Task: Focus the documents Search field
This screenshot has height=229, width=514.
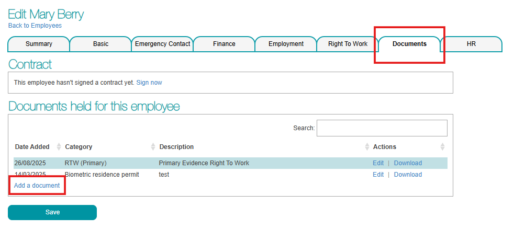Action: 382,128
